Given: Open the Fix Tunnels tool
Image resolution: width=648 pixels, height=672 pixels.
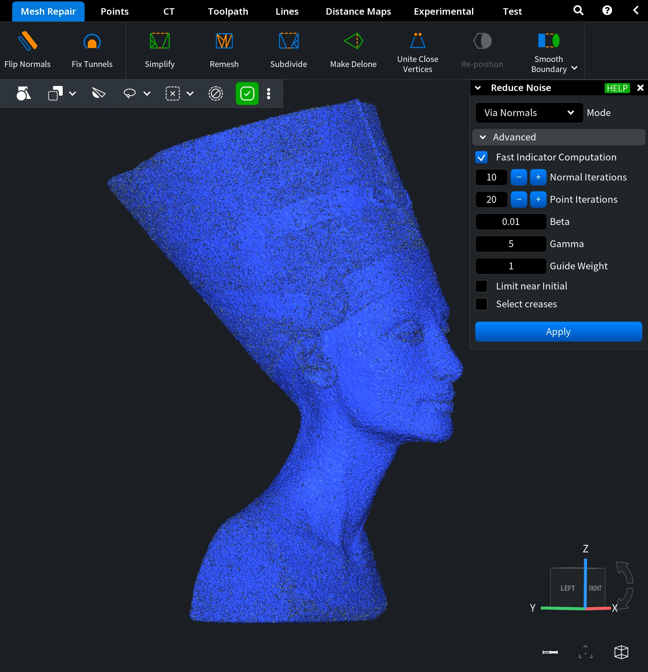Looking at the screenshot, I should (x=92, y=50).
